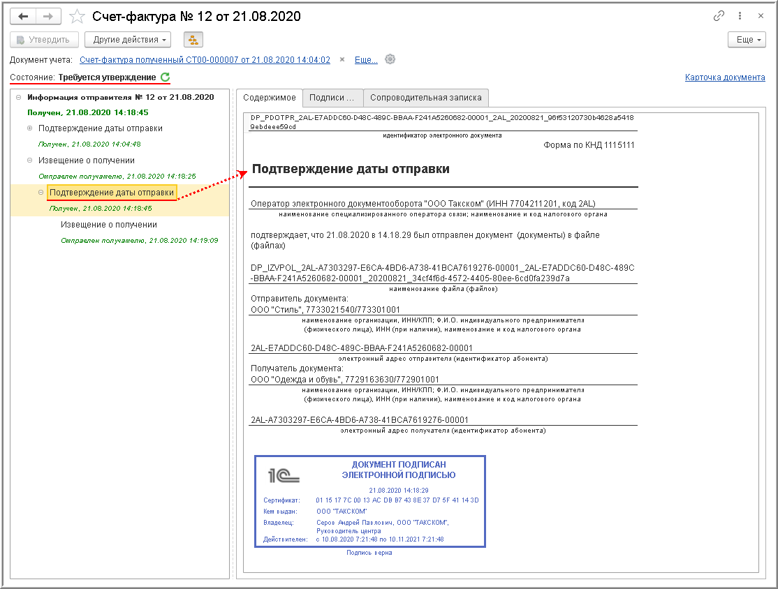Open the Сопроводительная записка tab

coord(426,98)
